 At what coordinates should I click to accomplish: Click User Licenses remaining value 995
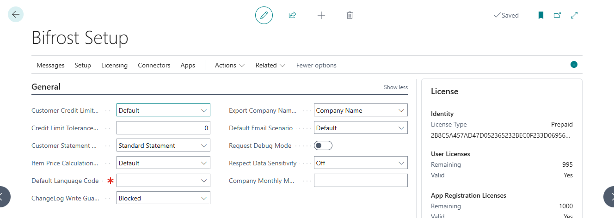[x=567, y=164]
